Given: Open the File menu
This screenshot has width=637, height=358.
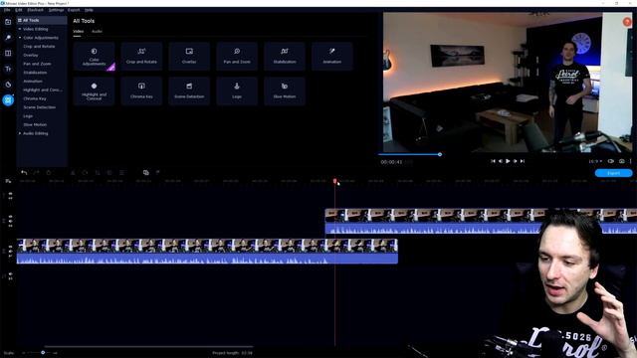Looking at the screenshot, I should tap(7, 10).
